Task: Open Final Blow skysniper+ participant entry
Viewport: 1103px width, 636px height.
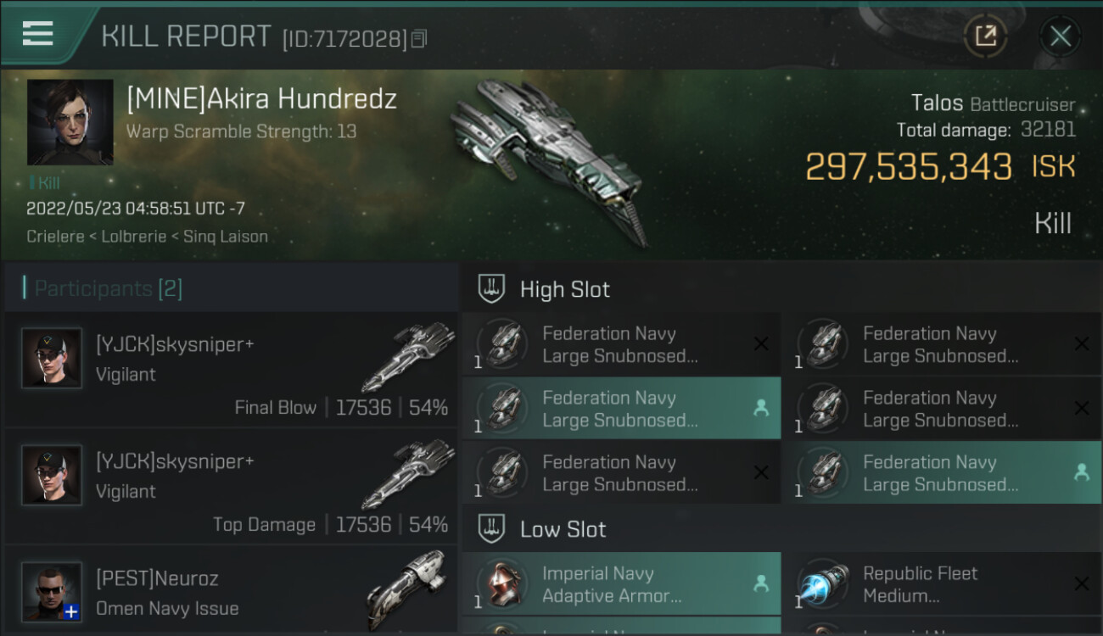Action: pyautogui.click(x=231, y=371)
